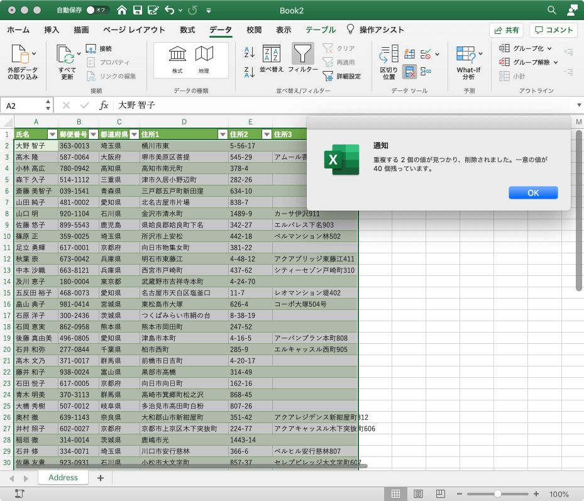
Task: Click OK in the notification dialog
Action: pos(533,192)
